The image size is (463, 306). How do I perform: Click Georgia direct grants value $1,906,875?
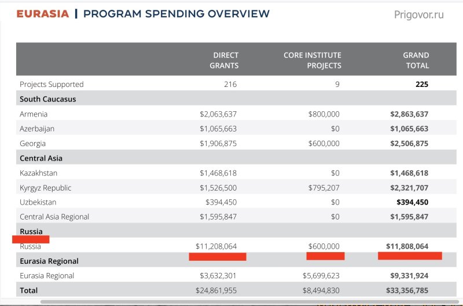pos(218,143)
